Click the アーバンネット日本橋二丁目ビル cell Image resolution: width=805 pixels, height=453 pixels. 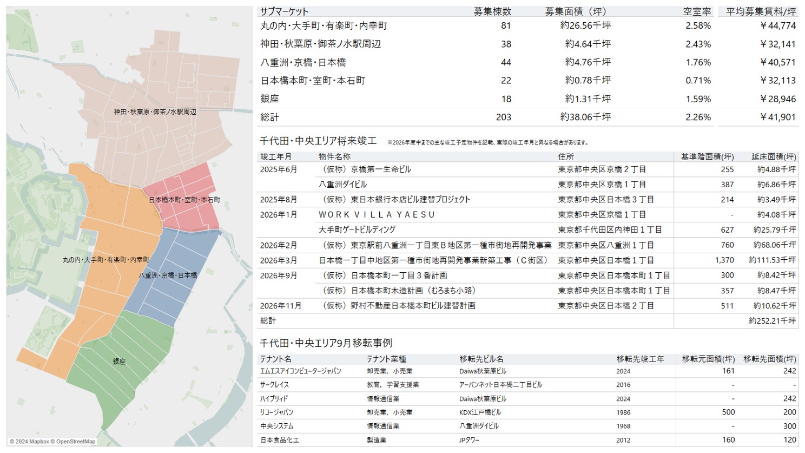point(500,385)
